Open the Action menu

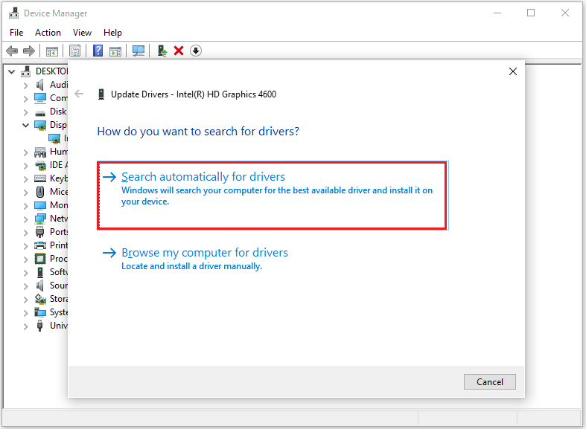click(x=48, y=33)
